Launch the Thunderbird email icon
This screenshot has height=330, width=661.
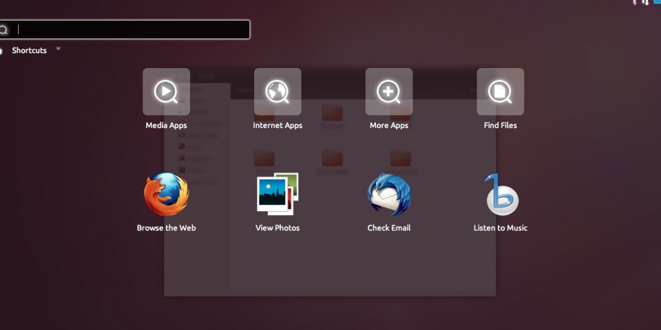point(389,195)
